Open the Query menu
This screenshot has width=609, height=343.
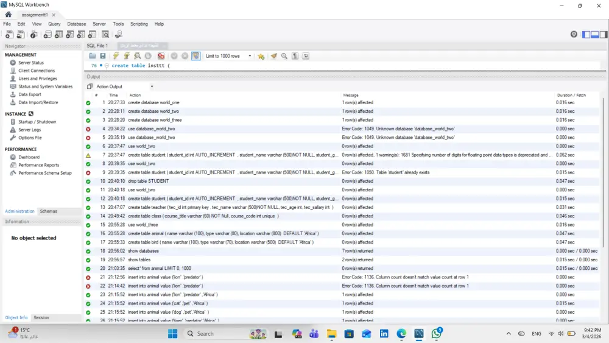pos(54,24)
